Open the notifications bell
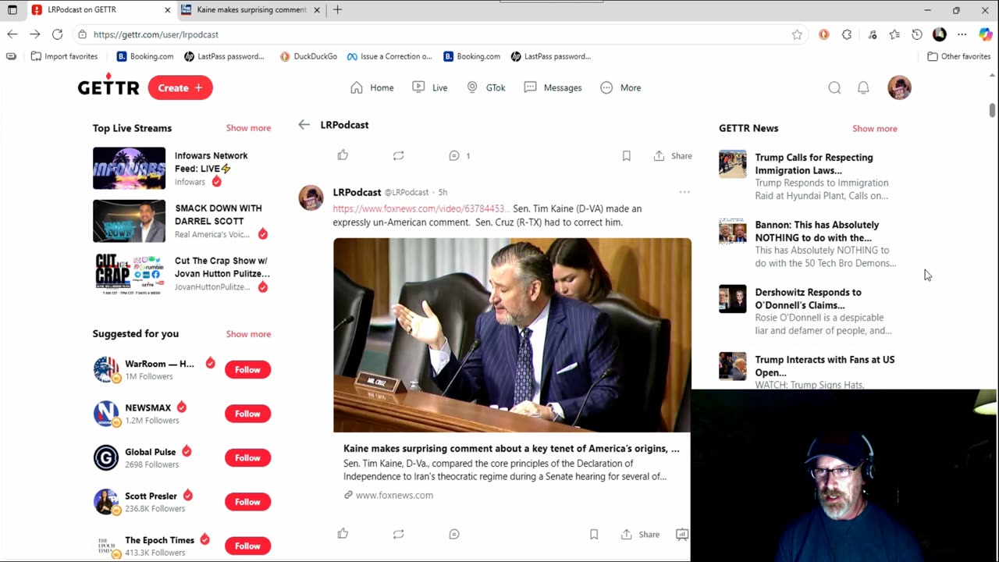The height and width of the screenshot is (562, 999). click(x=863, y=87)
